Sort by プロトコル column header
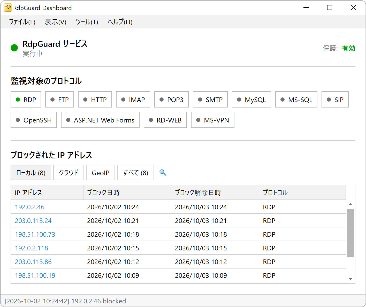This screenshot has width=366, height=307. point(302,193)
